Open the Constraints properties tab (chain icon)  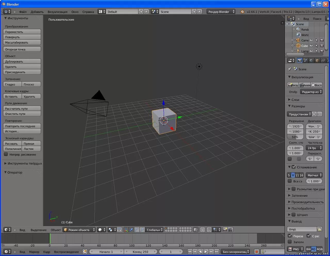(x=323, y=61)
